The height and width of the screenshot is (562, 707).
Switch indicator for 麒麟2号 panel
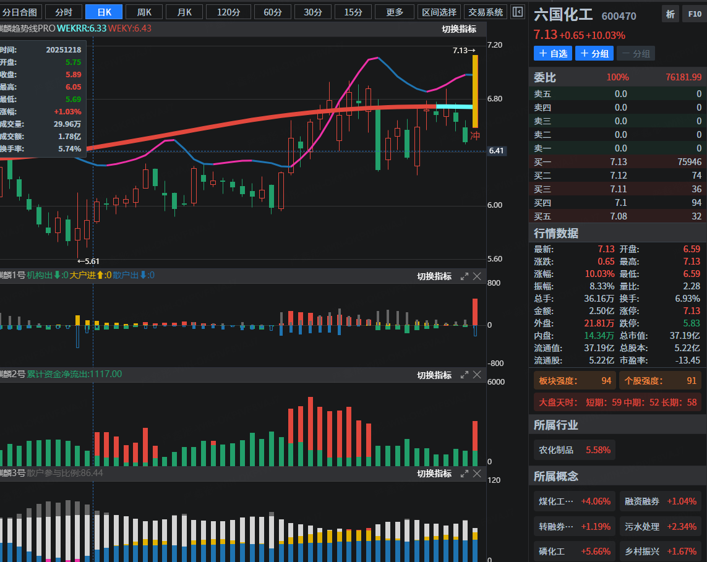click(434, 375)
